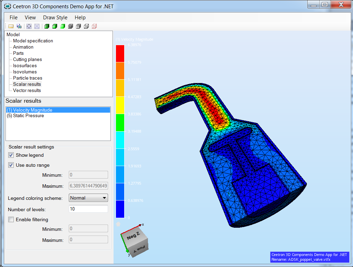353x267 pixels.
Task: Uncheck the Show legend checkbox
Action: [11, 155]
